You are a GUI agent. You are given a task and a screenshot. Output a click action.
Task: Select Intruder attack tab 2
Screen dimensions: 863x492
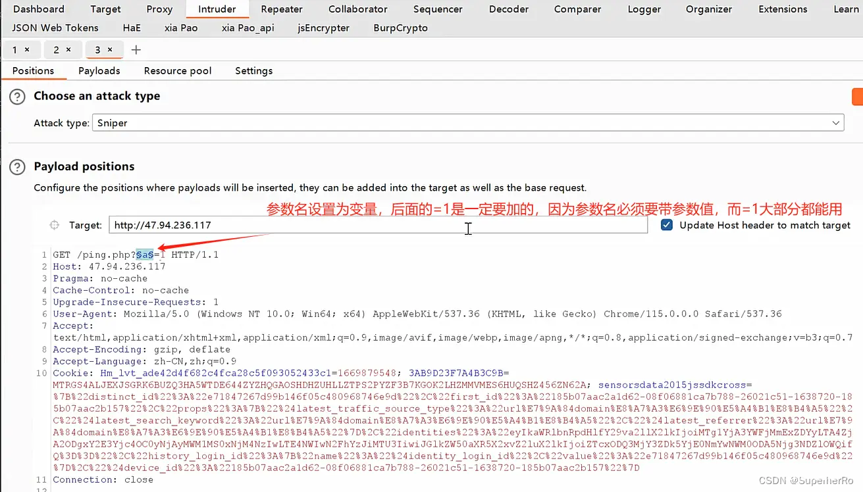coord(56,49)
